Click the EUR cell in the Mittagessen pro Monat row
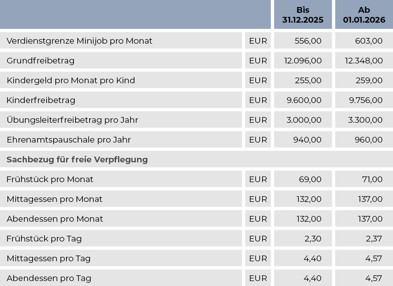393x286 pixels. click(258, 199)
